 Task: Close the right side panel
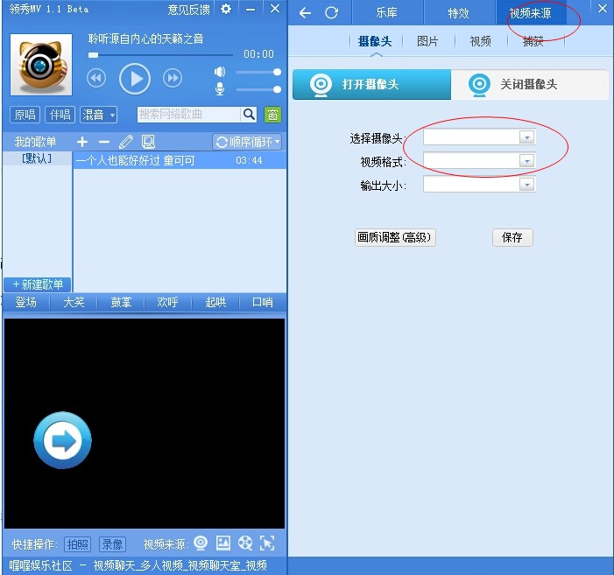pyautogui.click(x=603, y=8)
